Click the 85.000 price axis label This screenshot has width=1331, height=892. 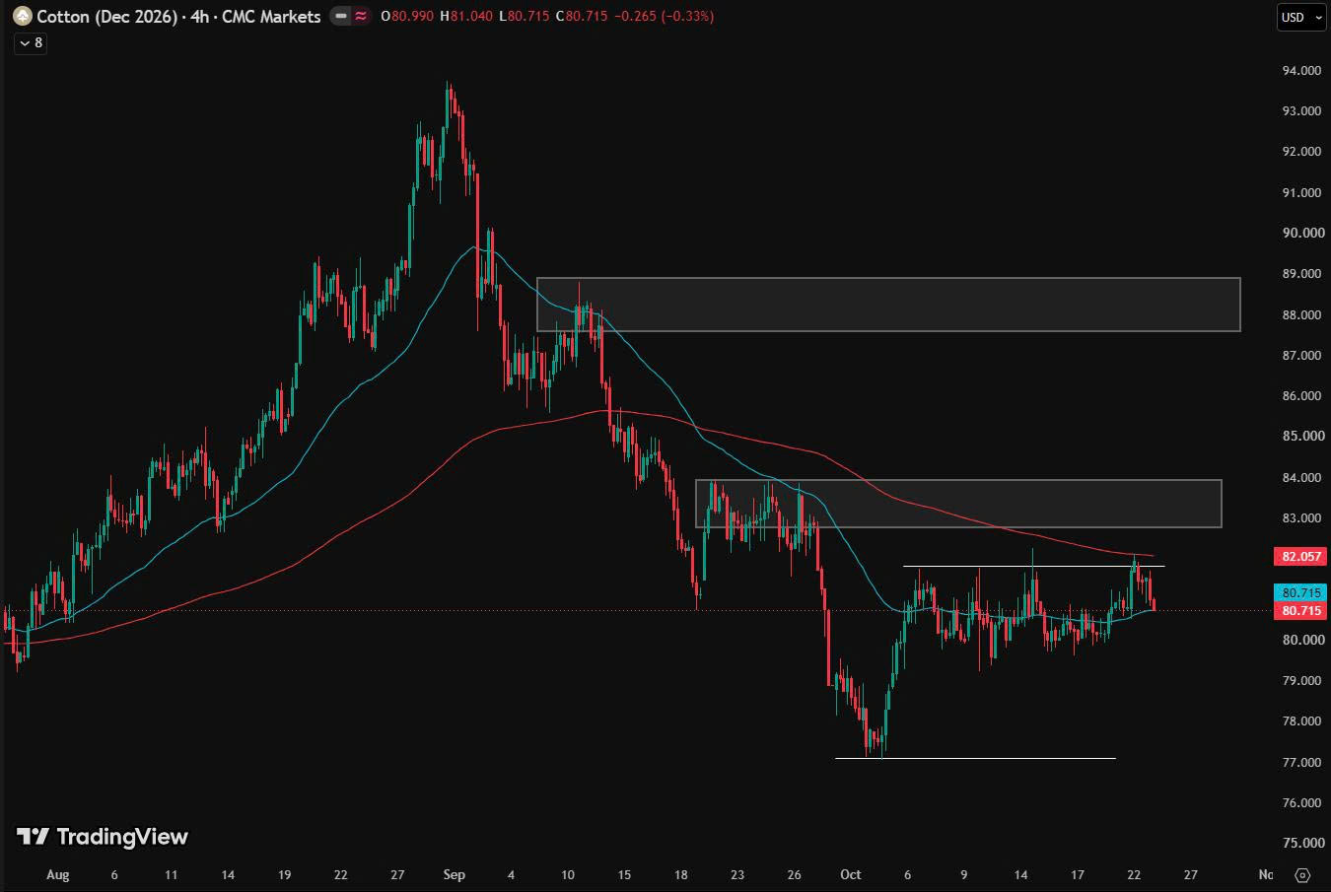(1301, 436)
